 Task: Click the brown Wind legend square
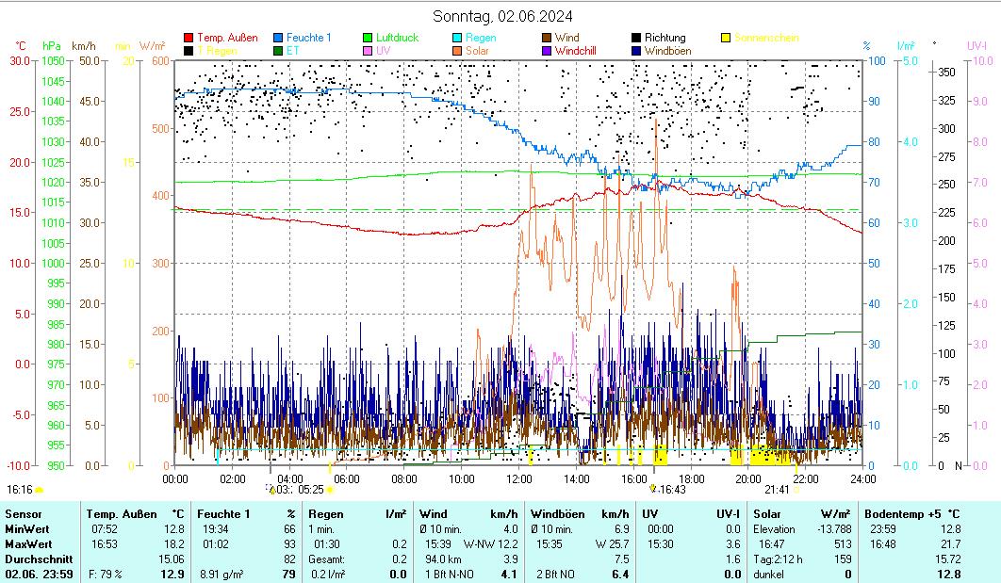click(547, 38)
